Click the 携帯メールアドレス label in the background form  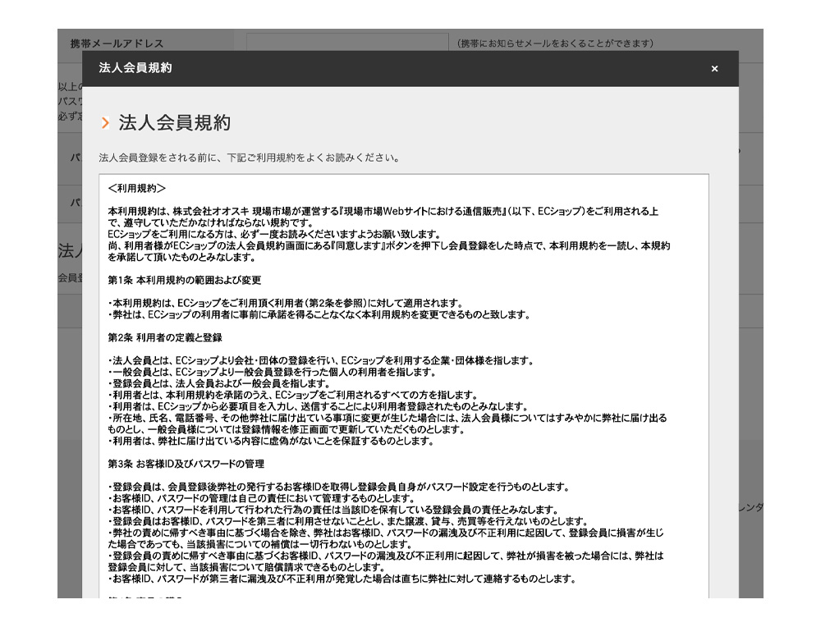pyautogui.click(x=117, y=43)
